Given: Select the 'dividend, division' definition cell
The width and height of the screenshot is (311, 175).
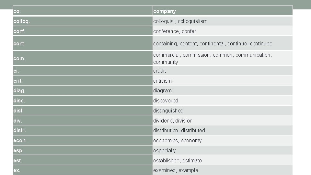Looking at the screenshot, I should tap(223, 120).
